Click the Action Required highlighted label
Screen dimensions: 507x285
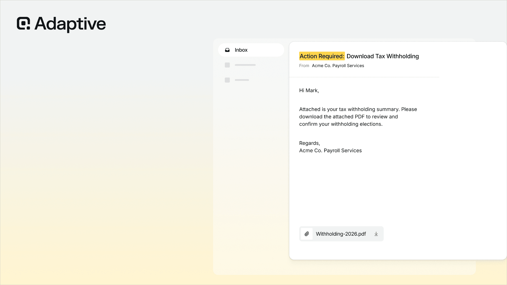point(322,56)
